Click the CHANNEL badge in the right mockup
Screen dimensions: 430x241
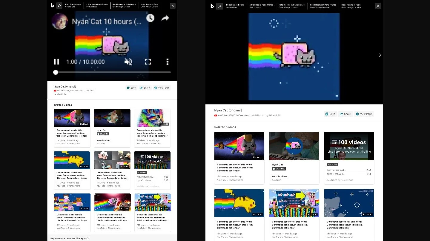(x=279, y=169)
